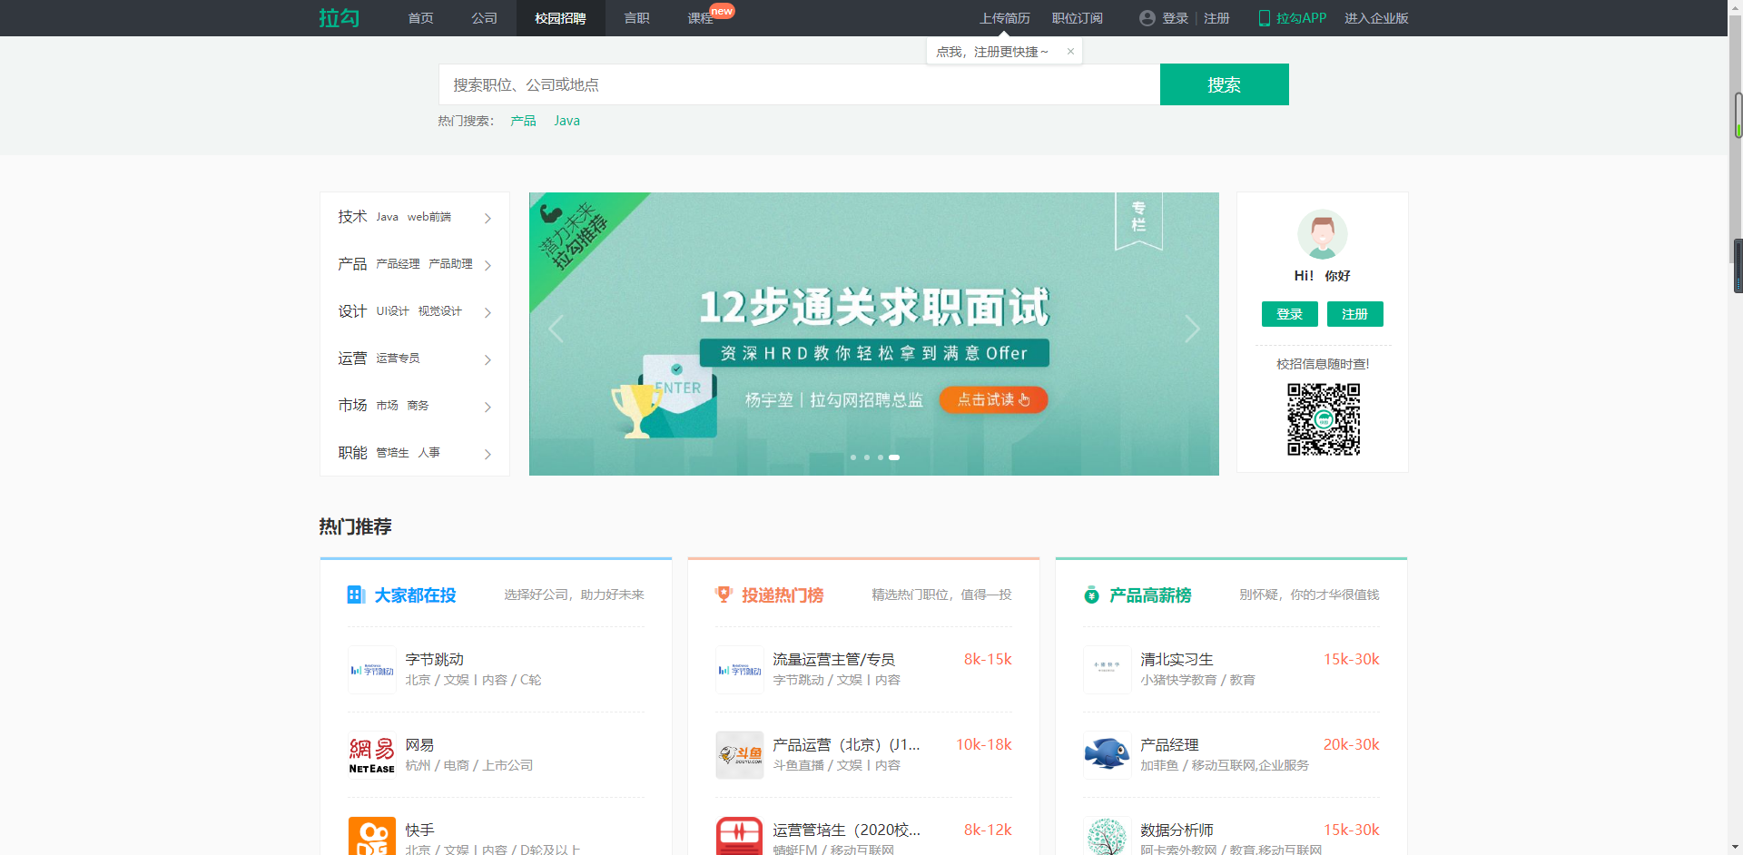Open the 课程 nav tab
Screen dimensions: 1743x855
pos(700,18)
